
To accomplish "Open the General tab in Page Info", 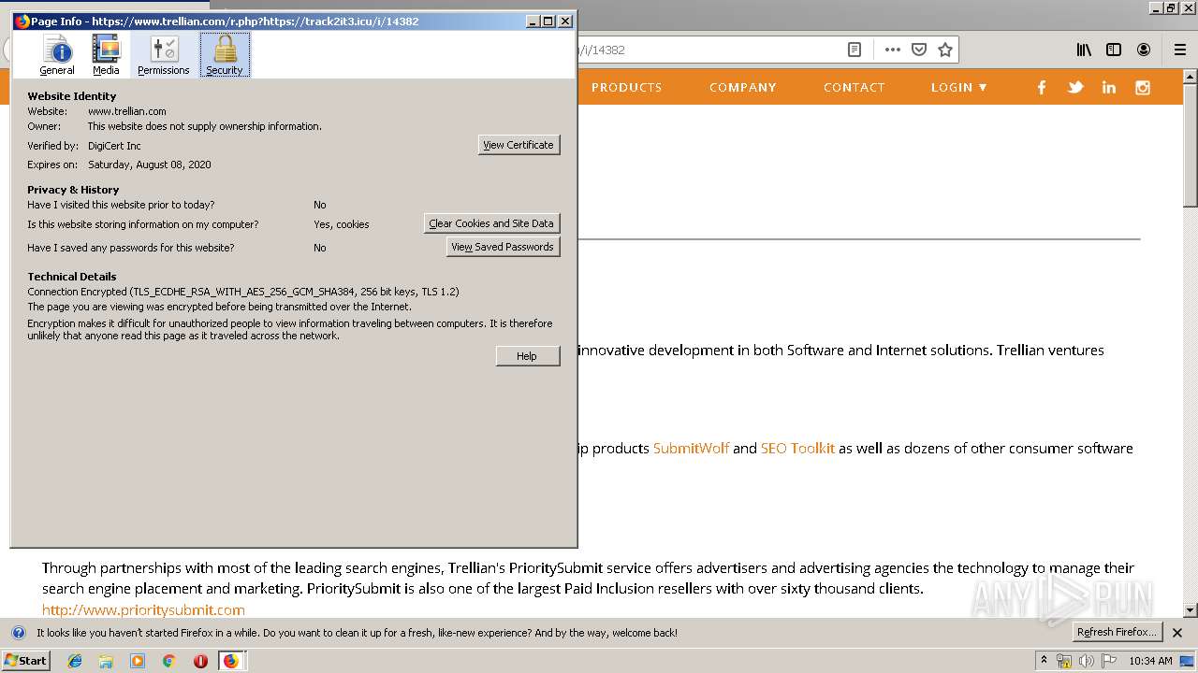I will 57,55.
